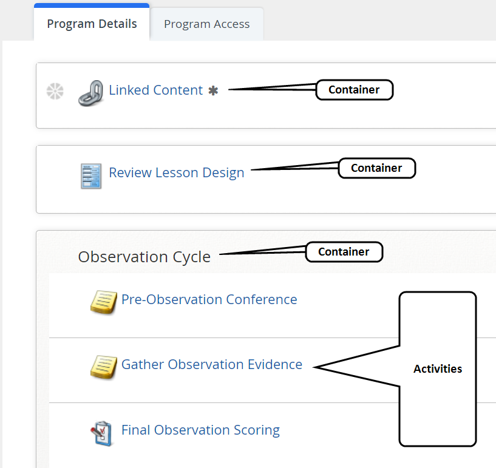Image resolution: width=496 pixels, height=468 pixels.
Task: Open the Pre-Observation Conference activity
Action: click(x=209, y=299)
